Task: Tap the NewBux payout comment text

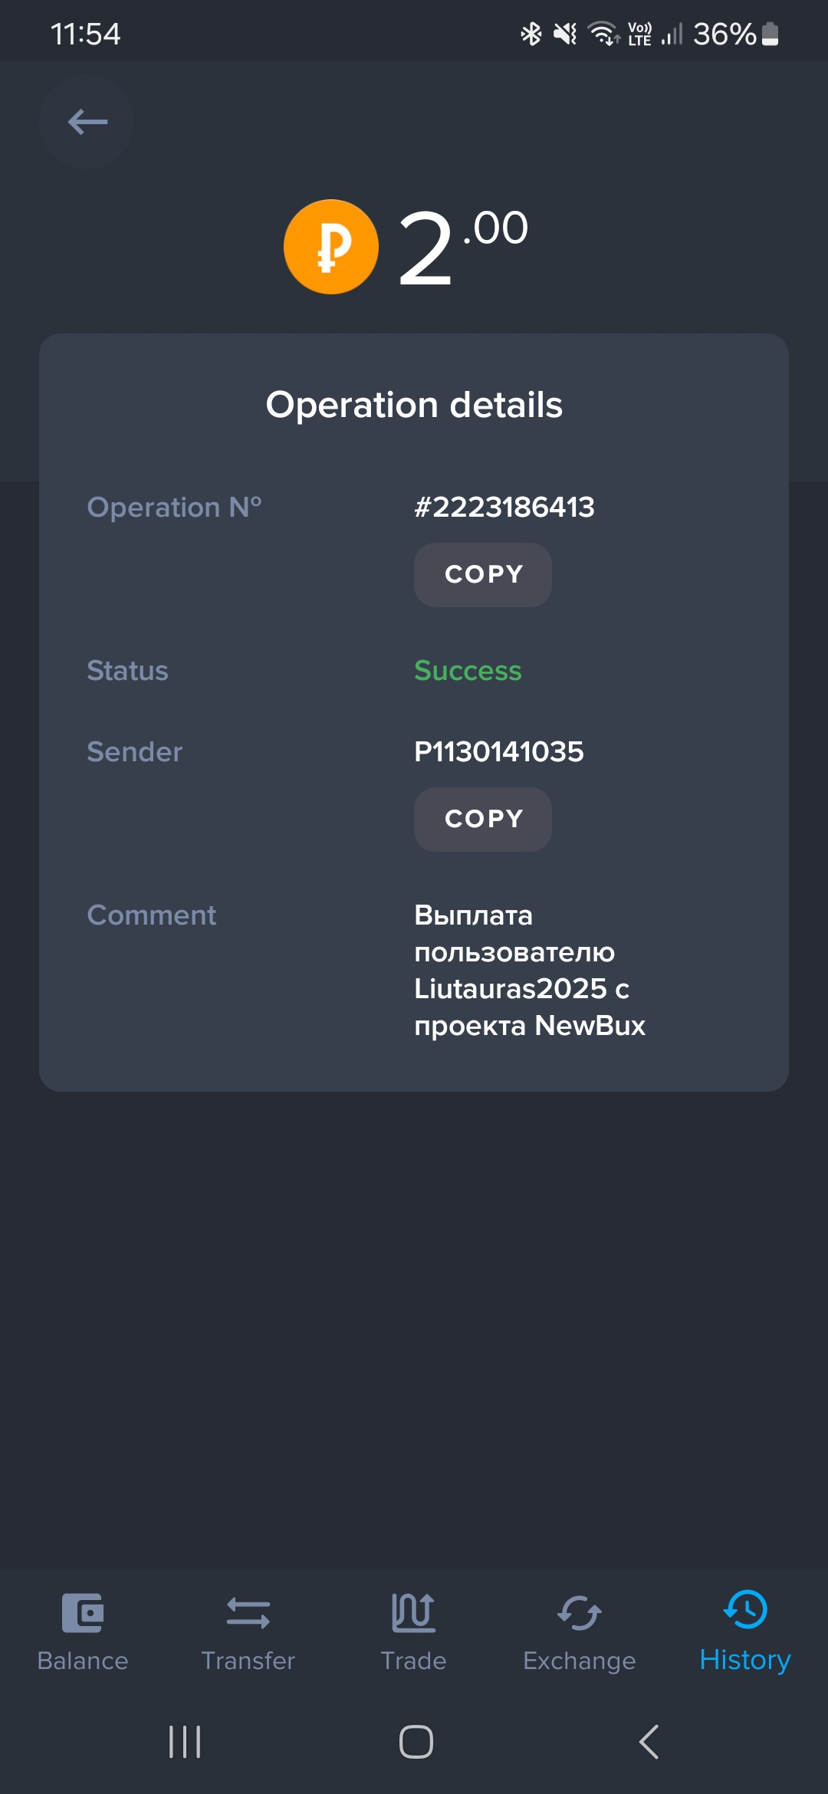Action: 530,970
